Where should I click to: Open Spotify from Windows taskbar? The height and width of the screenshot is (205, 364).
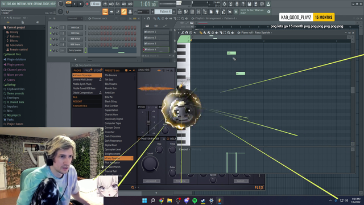195,200
